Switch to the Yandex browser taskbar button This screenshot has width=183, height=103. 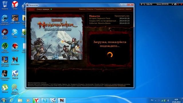click(x=37, y=100)
